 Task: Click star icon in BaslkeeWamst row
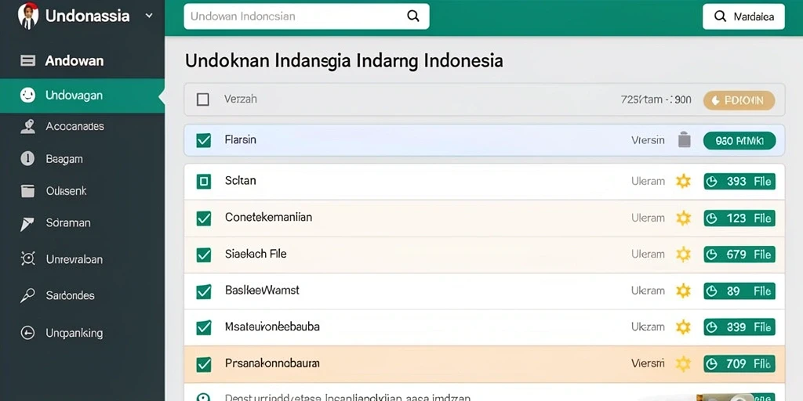tap(683, 291)
